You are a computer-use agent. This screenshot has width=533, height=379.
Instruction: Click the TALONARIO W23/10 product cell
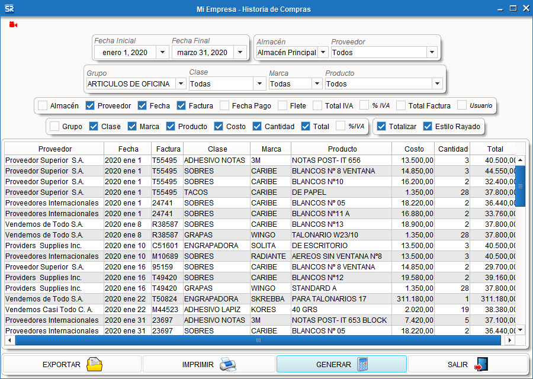(x=341, y=235)
